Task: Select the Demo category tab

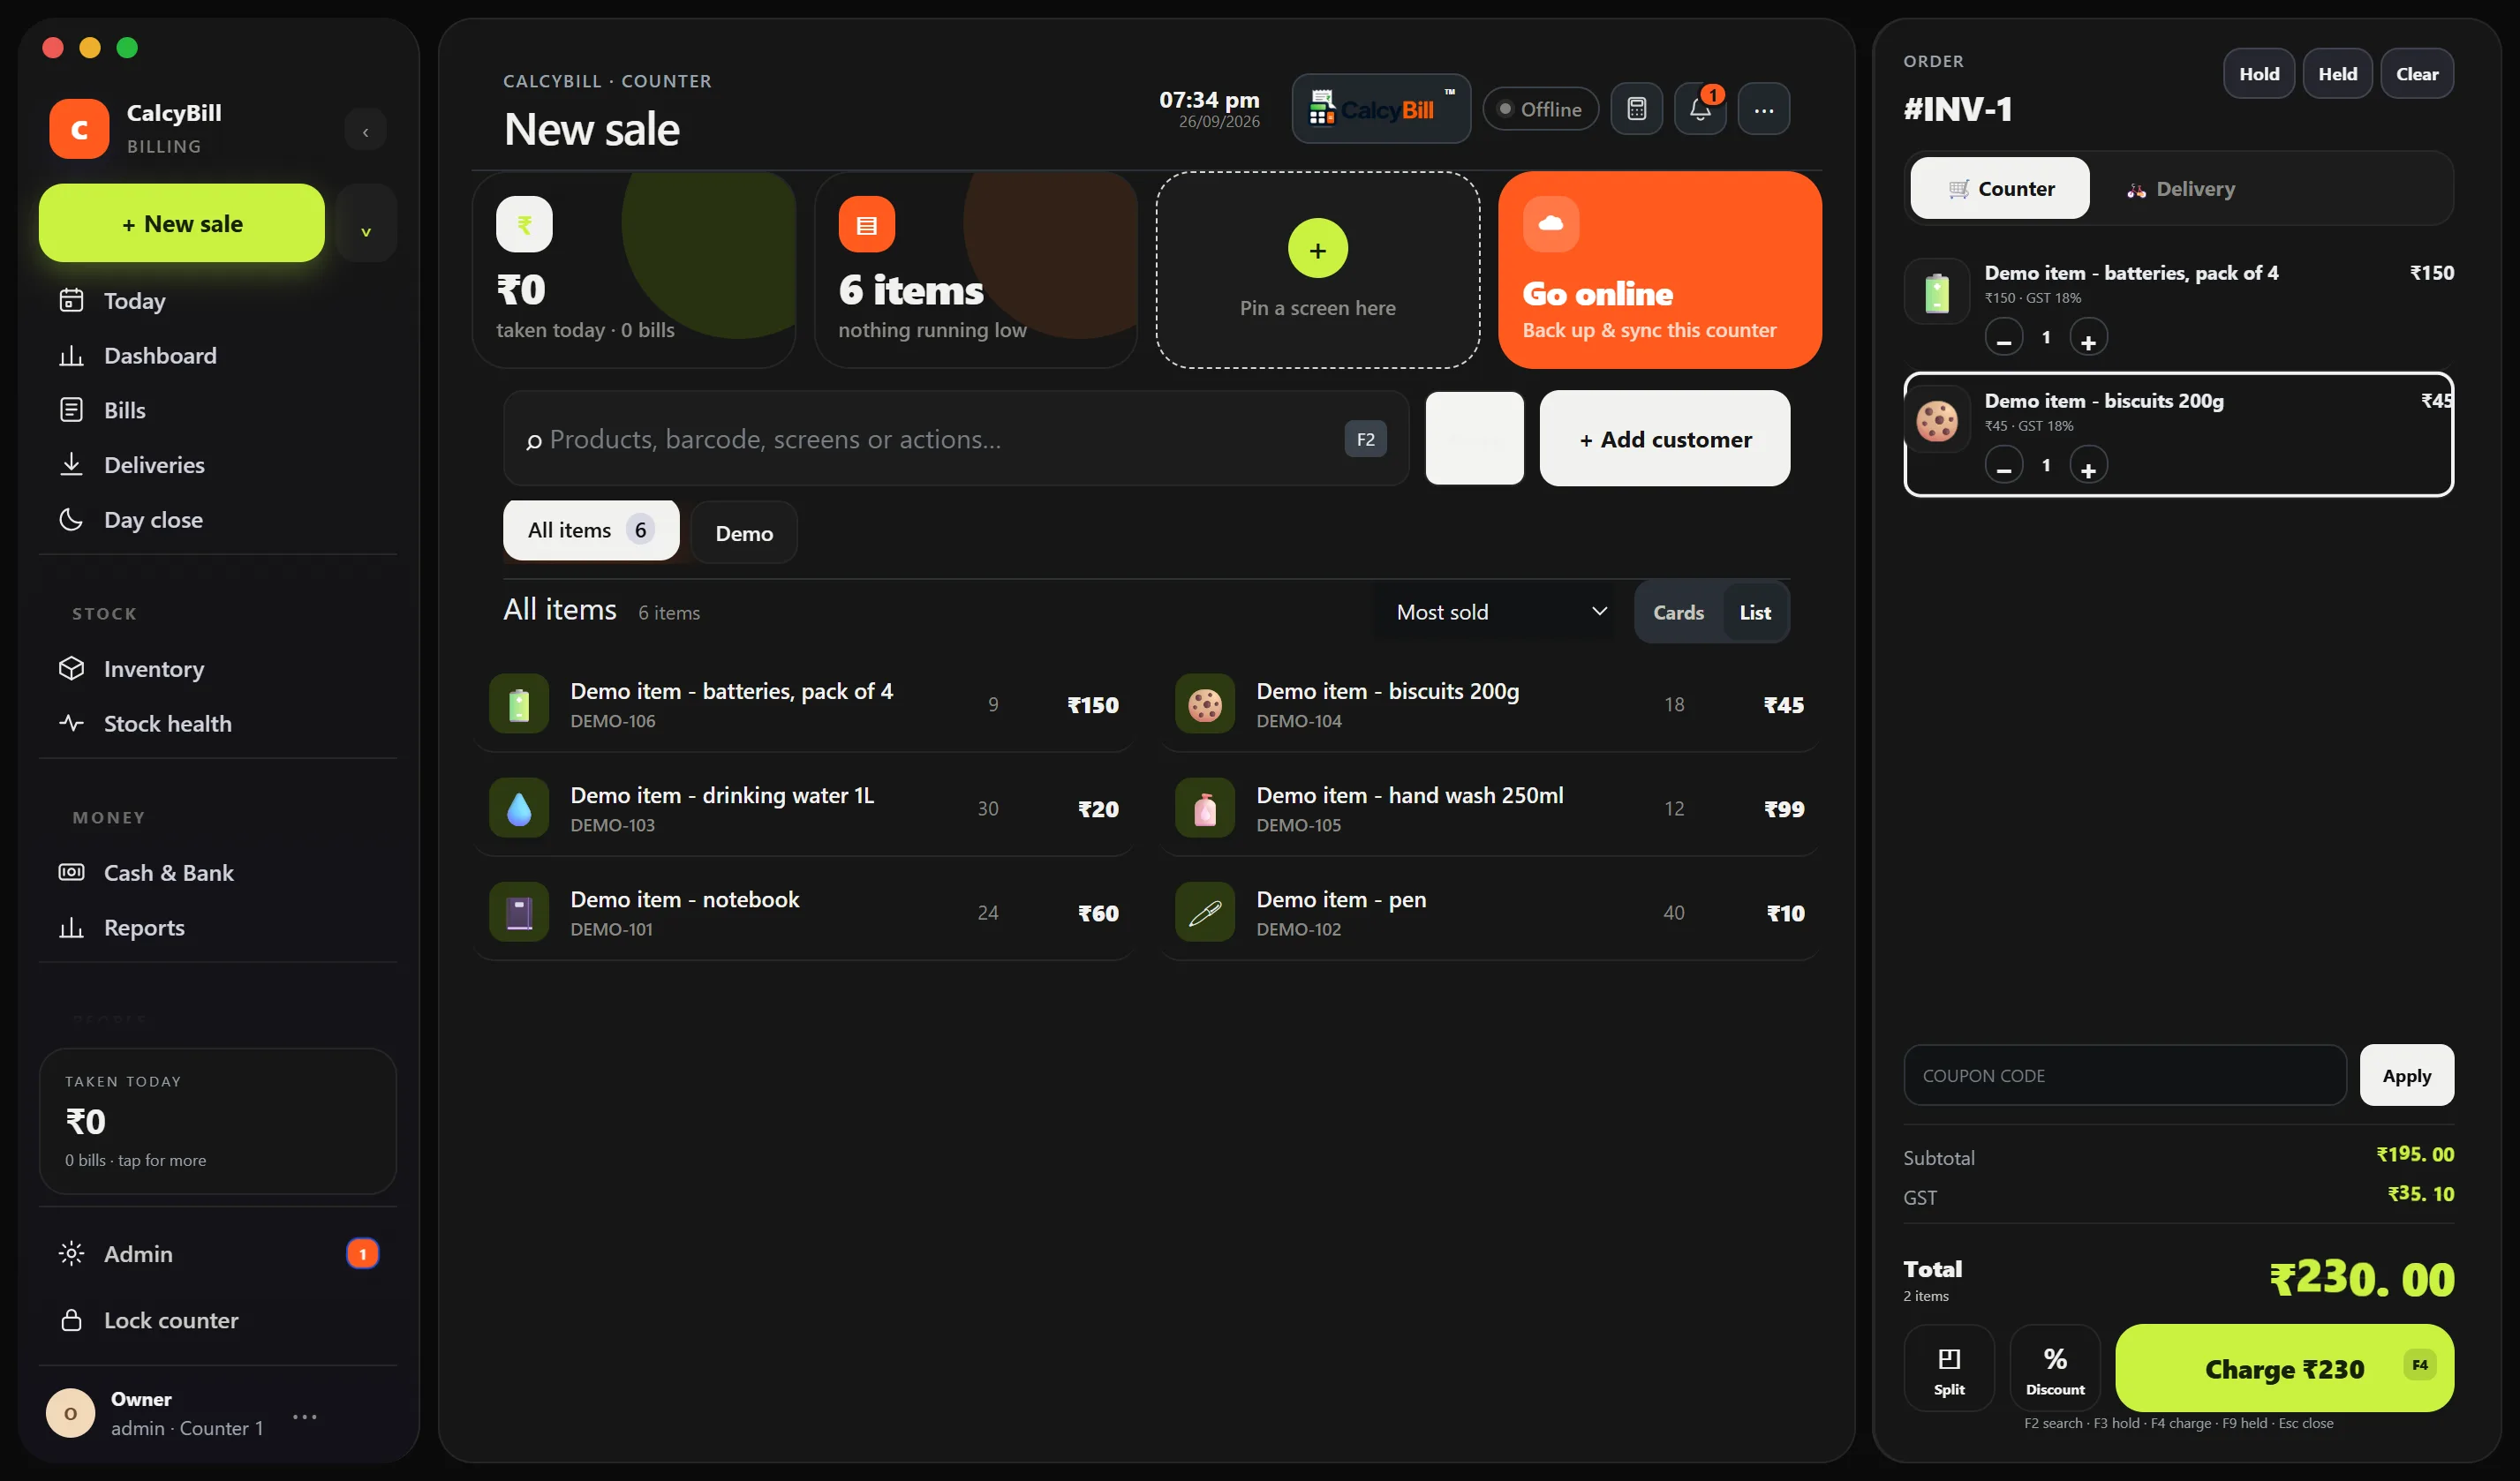Action: [744, 532]
